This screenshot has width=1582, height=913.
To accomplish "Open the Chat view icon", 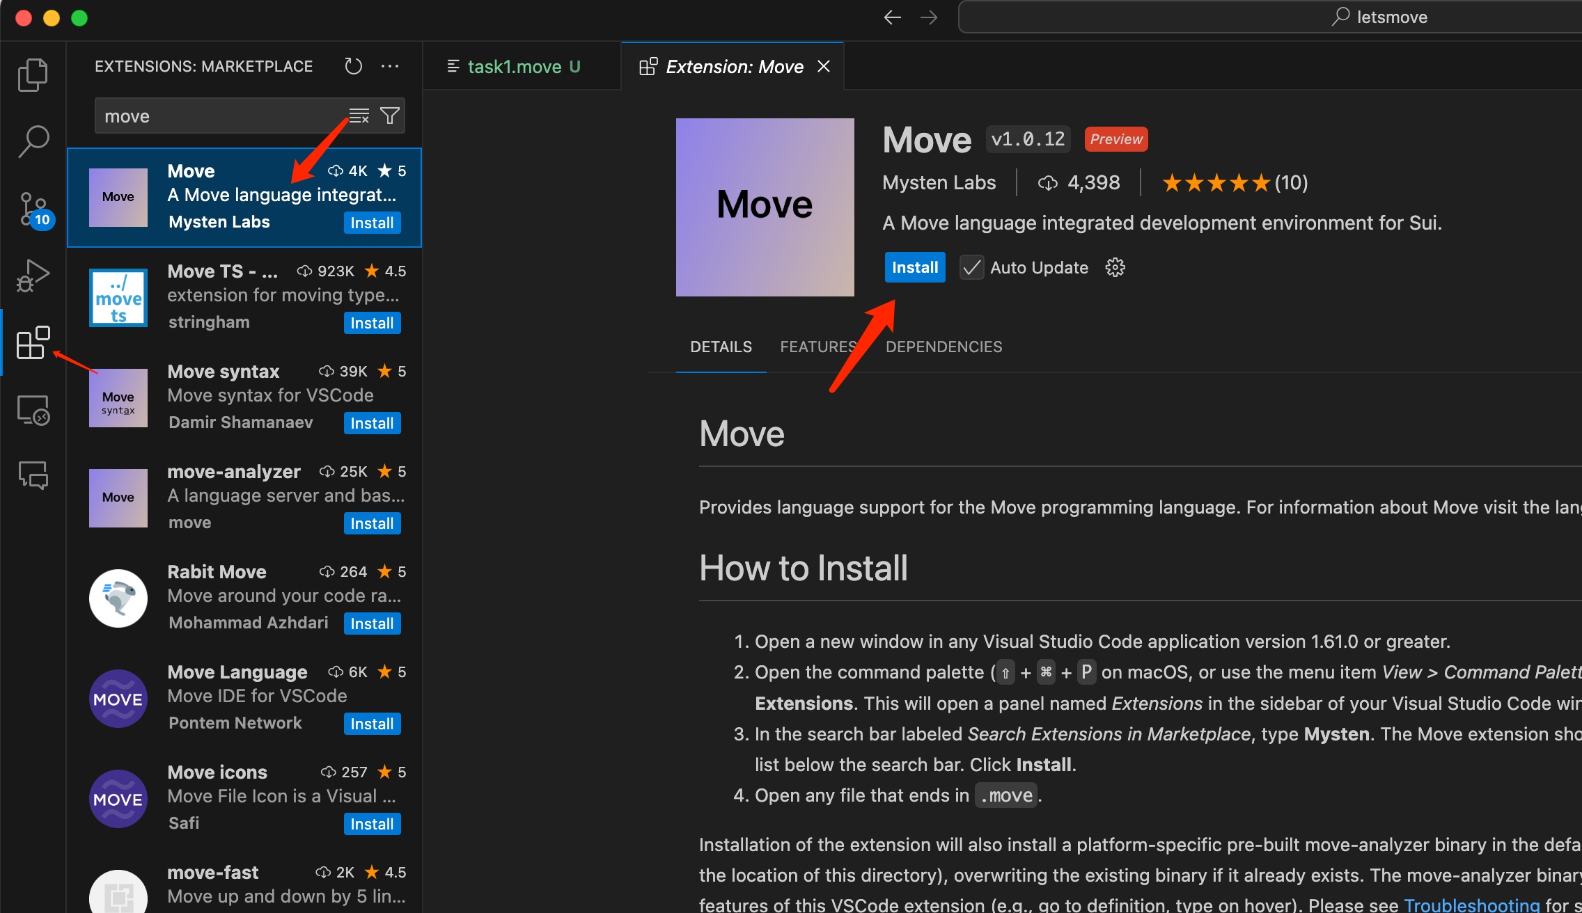I will click(x=33, y=476).
